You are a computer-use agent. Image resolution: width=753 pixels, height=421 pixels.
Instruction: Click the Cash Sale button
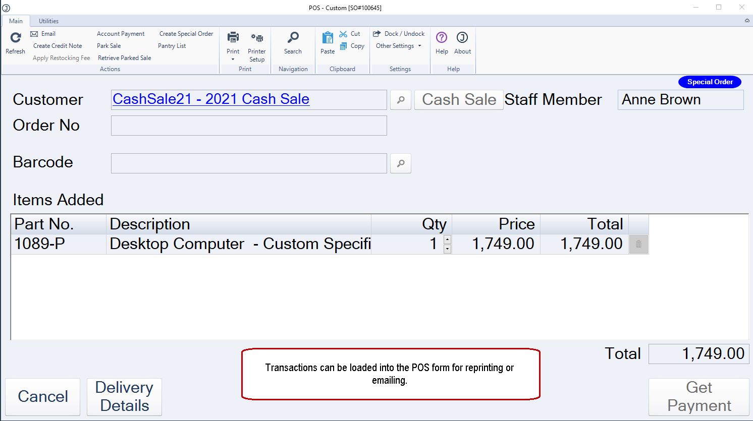[x=459, y=100]
